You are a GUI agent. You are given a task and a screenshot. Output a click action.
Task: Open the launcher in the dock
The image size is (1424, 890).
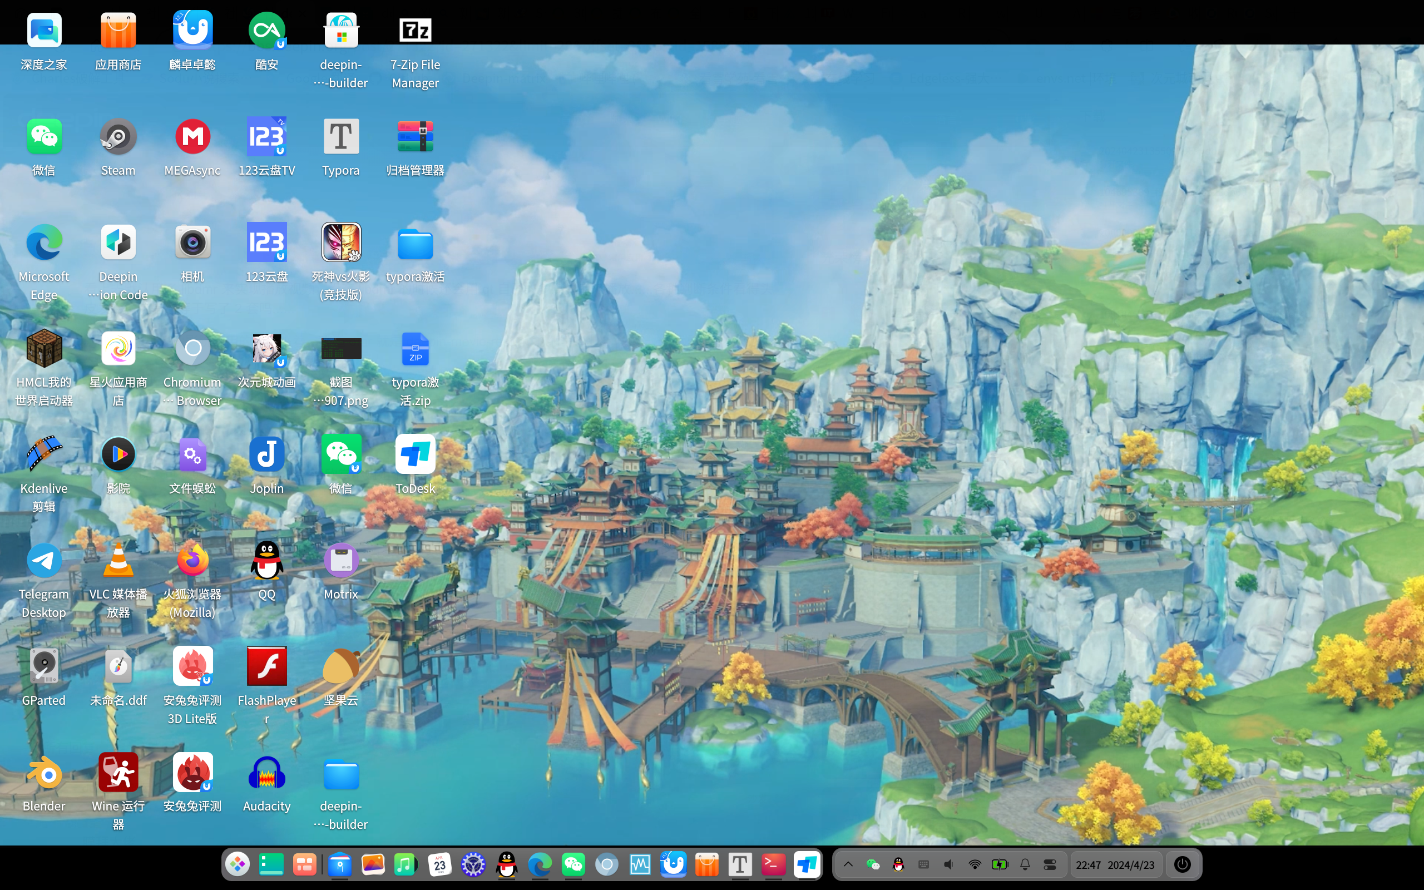click(238, 864)
